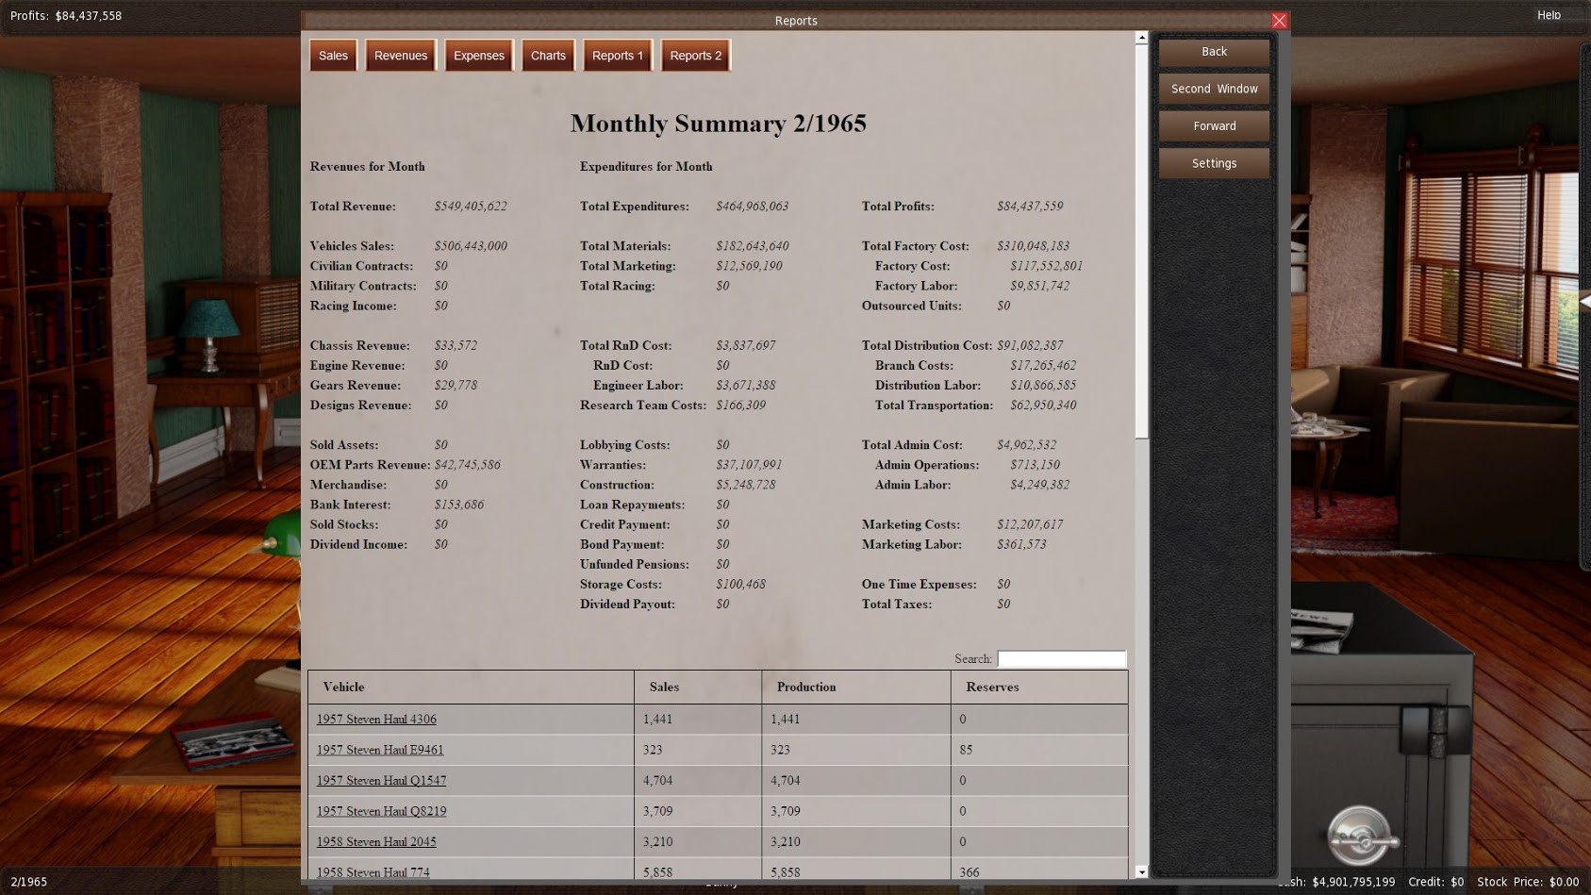Switch to the Revenues tab

tap(401, 56)
